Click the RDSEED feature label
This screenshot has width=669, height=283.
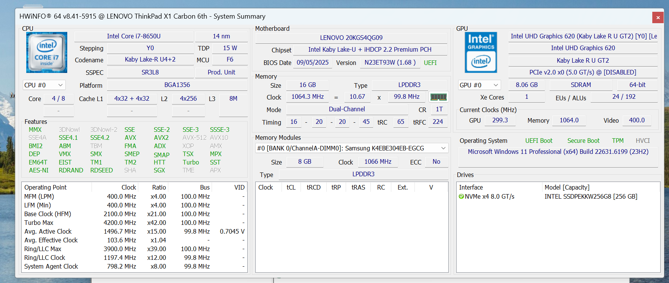coord(101,171)
